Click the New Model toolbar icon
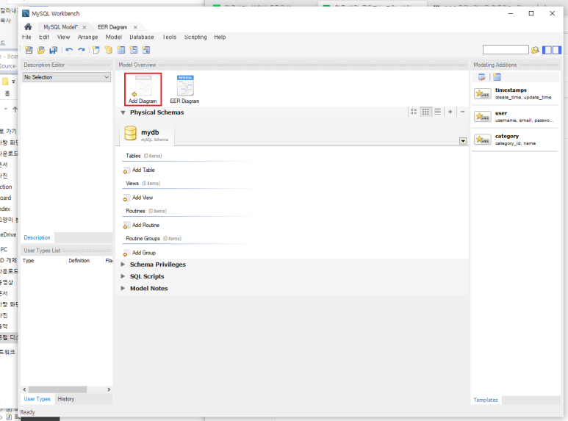Screen dimensions: 568x421 29,50
